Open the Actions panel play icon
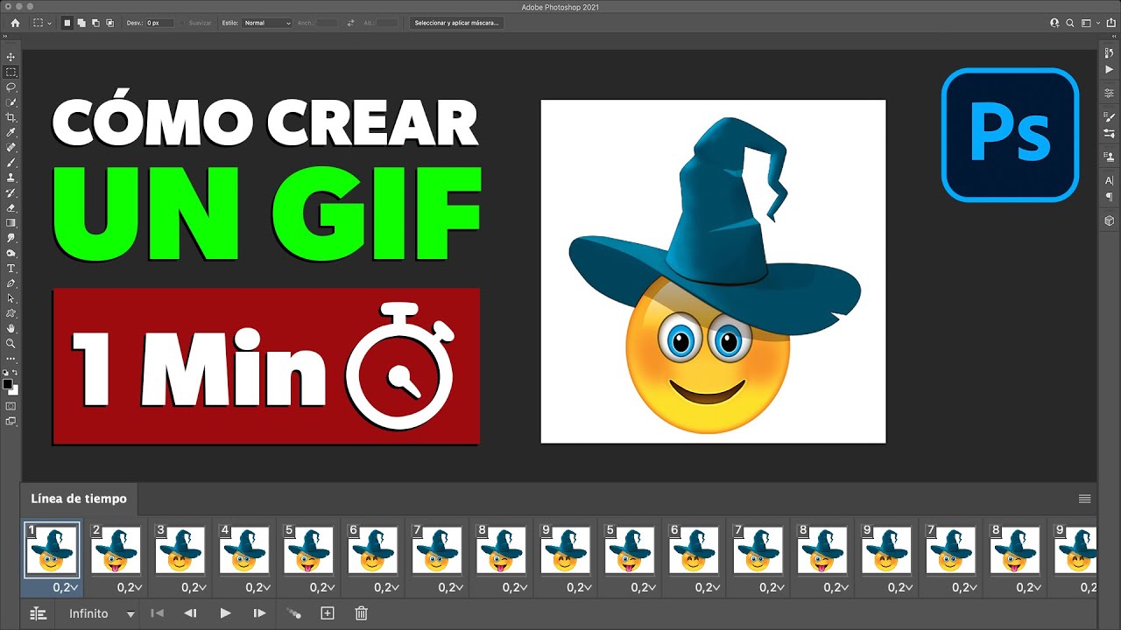 tap(1110, 69)
